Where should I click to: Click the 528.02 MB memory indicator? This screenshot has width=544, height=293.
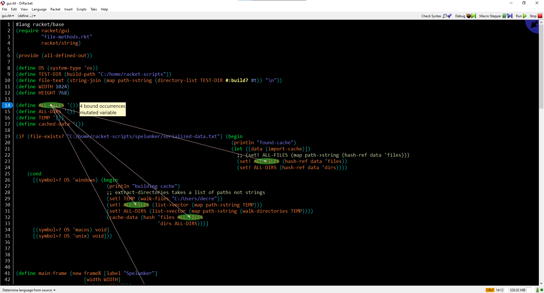tap(518, 290)
